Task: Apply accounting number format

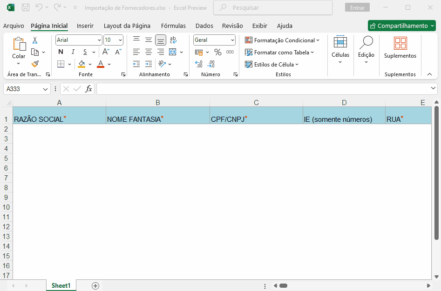Action: point(199,52)
